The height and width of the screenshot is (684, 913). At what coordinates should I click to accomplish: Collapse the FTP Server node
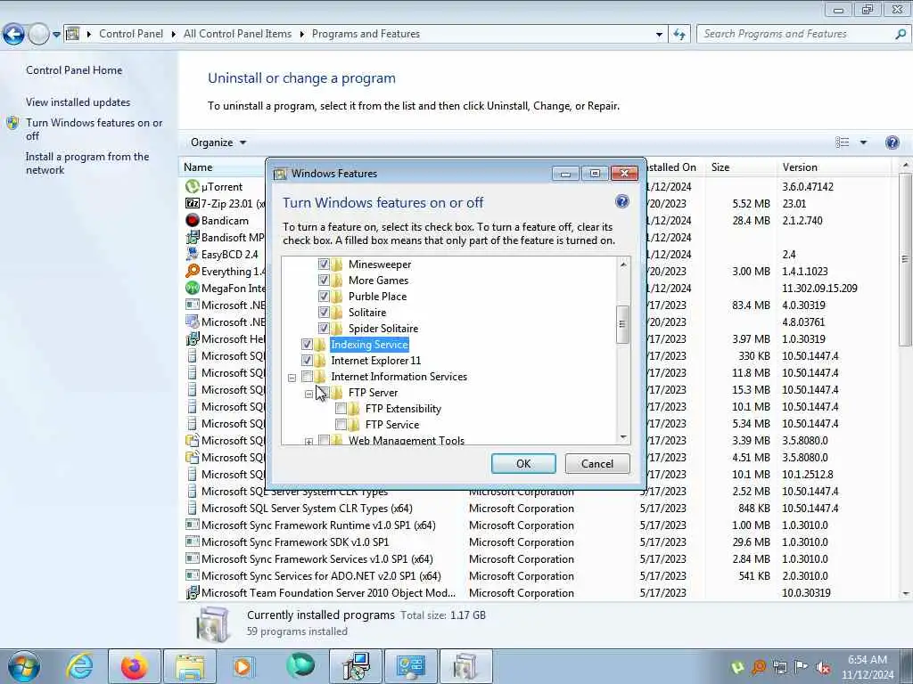click(x=308, y=394)
